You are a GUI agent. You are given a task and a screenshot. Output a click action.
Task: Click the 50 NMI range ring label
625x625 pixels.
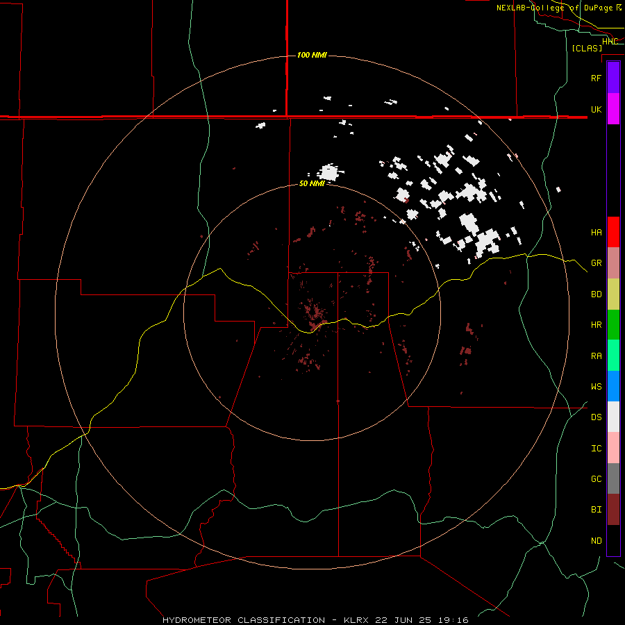312,184
